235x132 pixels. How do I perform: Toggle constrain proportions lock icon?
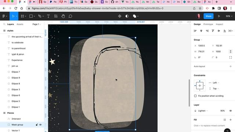pos(231,51)
